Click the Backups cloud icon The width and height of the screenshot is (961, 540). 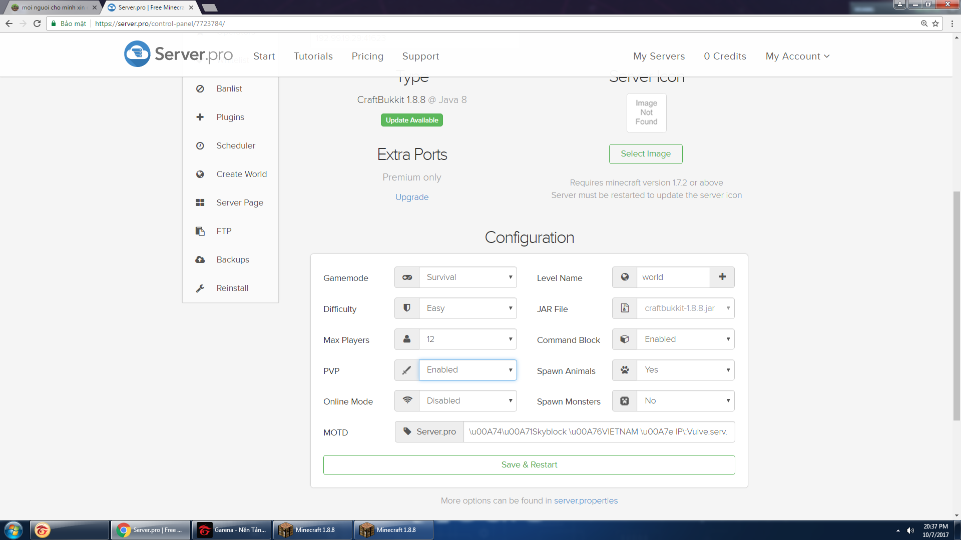click(200, 259)
